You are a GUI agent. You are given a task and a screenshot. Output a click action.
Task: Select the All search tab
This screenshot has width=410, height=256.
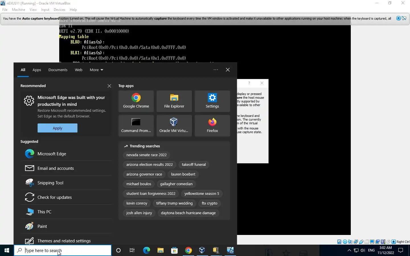23,70
